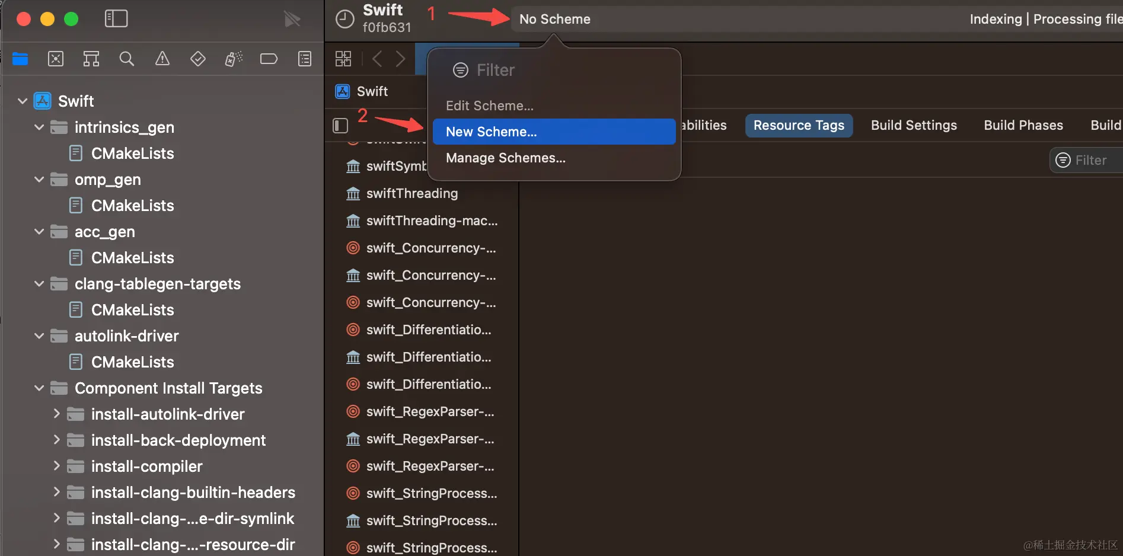Open the Report navigator
1123x556 pixels.
[305, 59]
